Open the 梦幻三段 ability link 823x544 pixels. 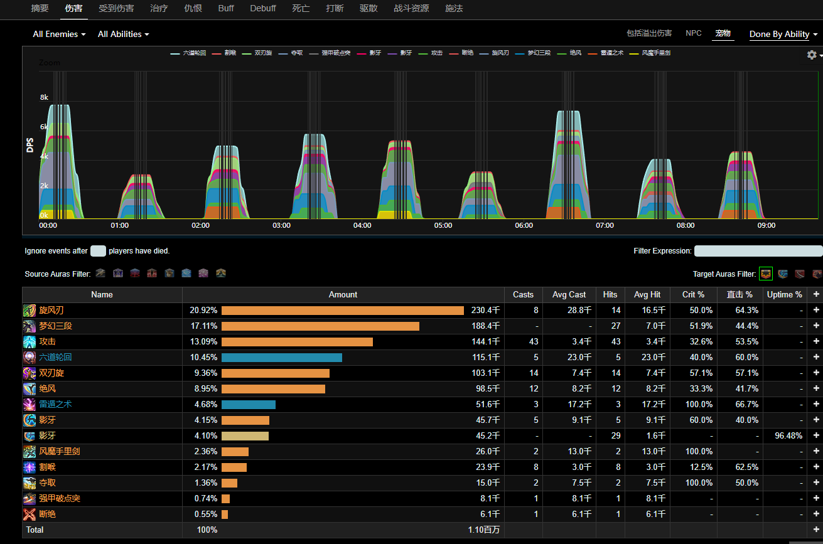tap(55, 326)
